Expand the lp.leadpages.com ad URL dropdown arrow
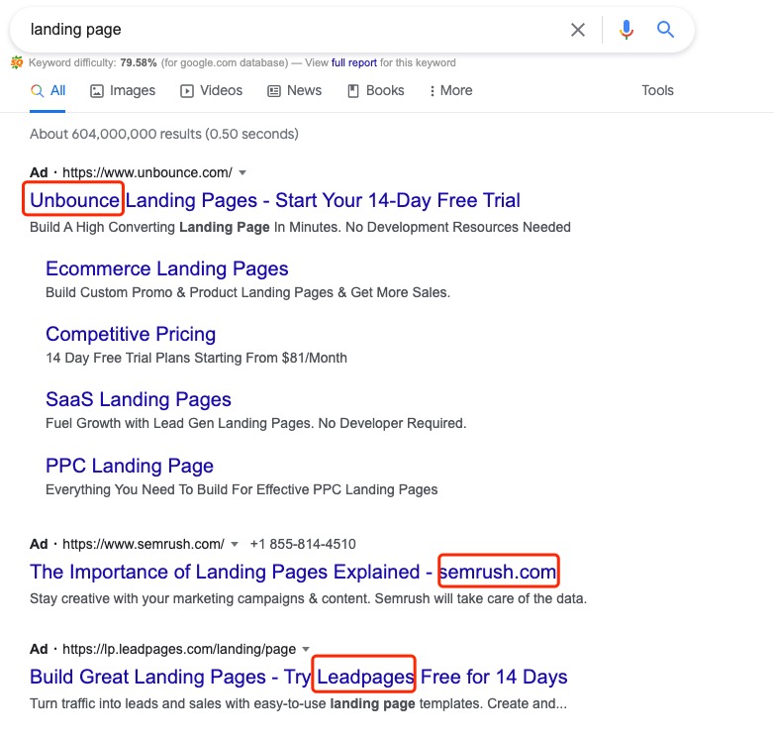The width and height of the screenshot is (774, 739). click(x=306, y=649)
